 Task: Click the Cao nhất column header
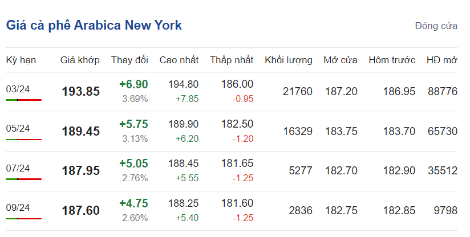pos(179,60)
